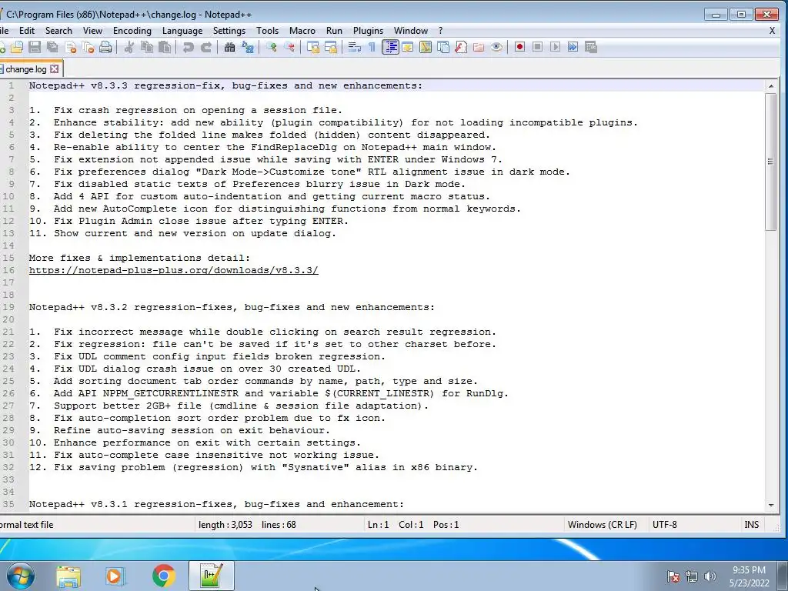788x591 pixels.
Task: Open the notepad-plus-plus.org v8.3.3 downloads link
Action: click(173, 270)
